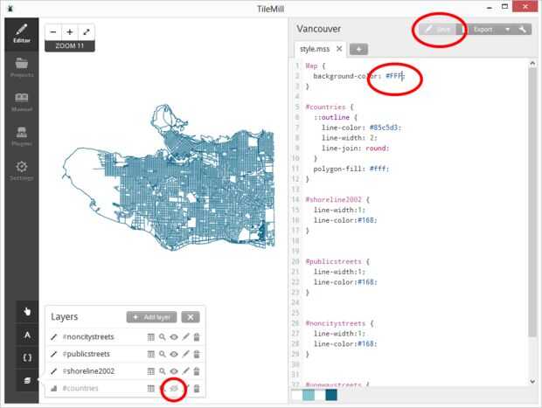The width and height of the screenshot is (542, 408).
Task: Open Settings from the sidebar
Action: [22, 170]
